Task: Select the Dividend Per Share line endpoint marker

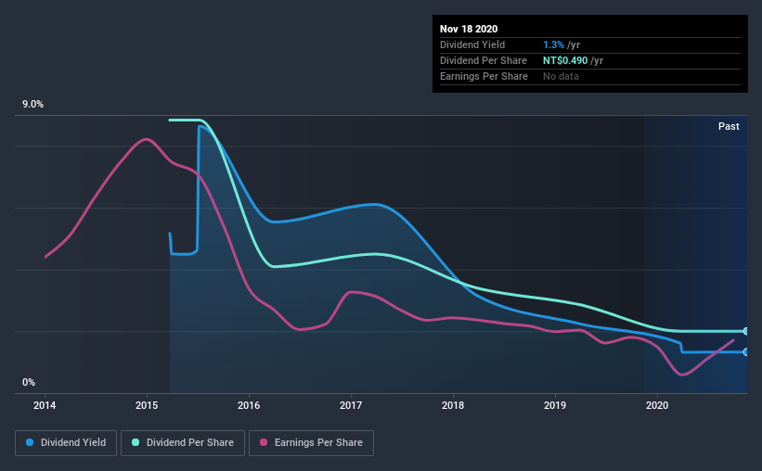Action: 745,331
